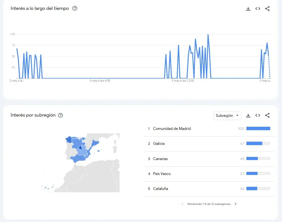Open help for Interés por subregión

(60, 115)
